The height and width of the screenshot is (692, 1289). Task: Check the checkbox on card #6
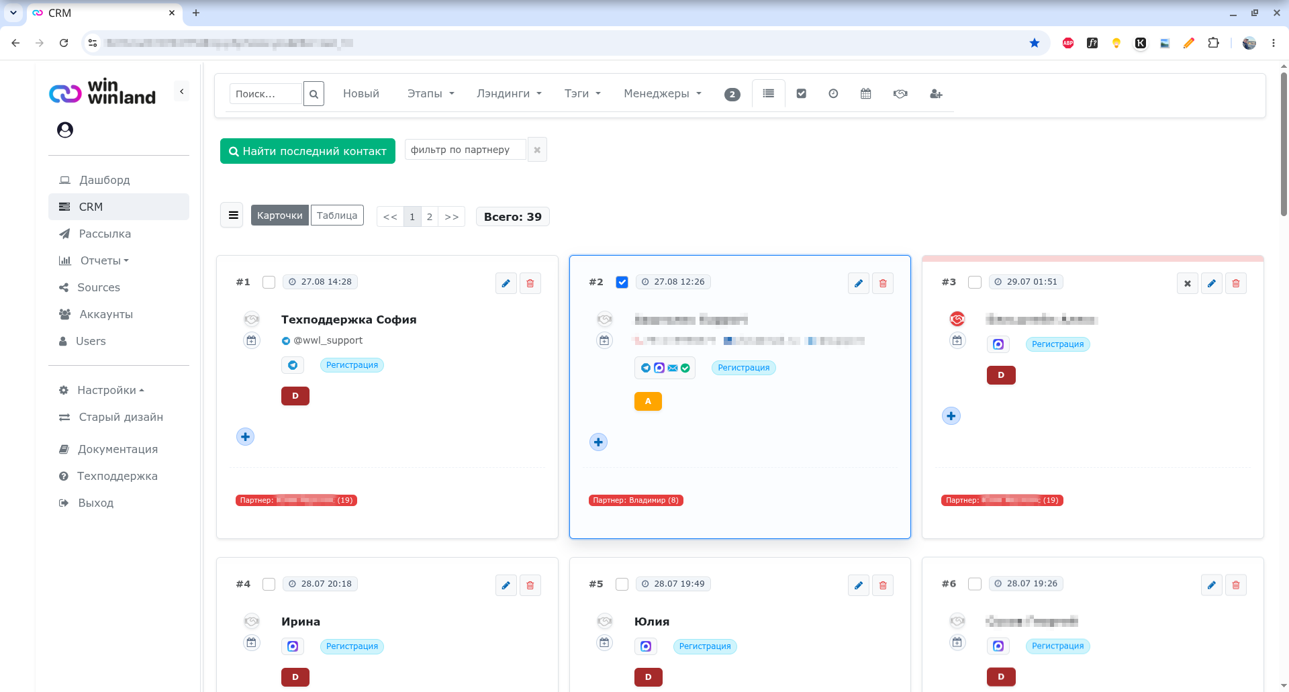pyautogui.click(x=975, y=584)
